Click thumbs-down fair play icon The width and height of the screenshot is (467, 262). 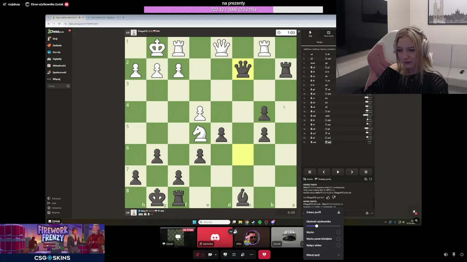tap(333, 198)
